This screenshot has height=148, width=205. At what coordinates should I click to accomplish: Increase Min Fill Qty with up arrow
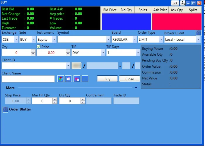(55, 99)
